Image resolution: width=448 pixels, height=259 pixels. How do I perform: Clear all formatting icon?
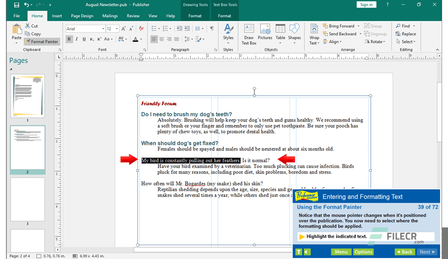(x=141, y=28)
